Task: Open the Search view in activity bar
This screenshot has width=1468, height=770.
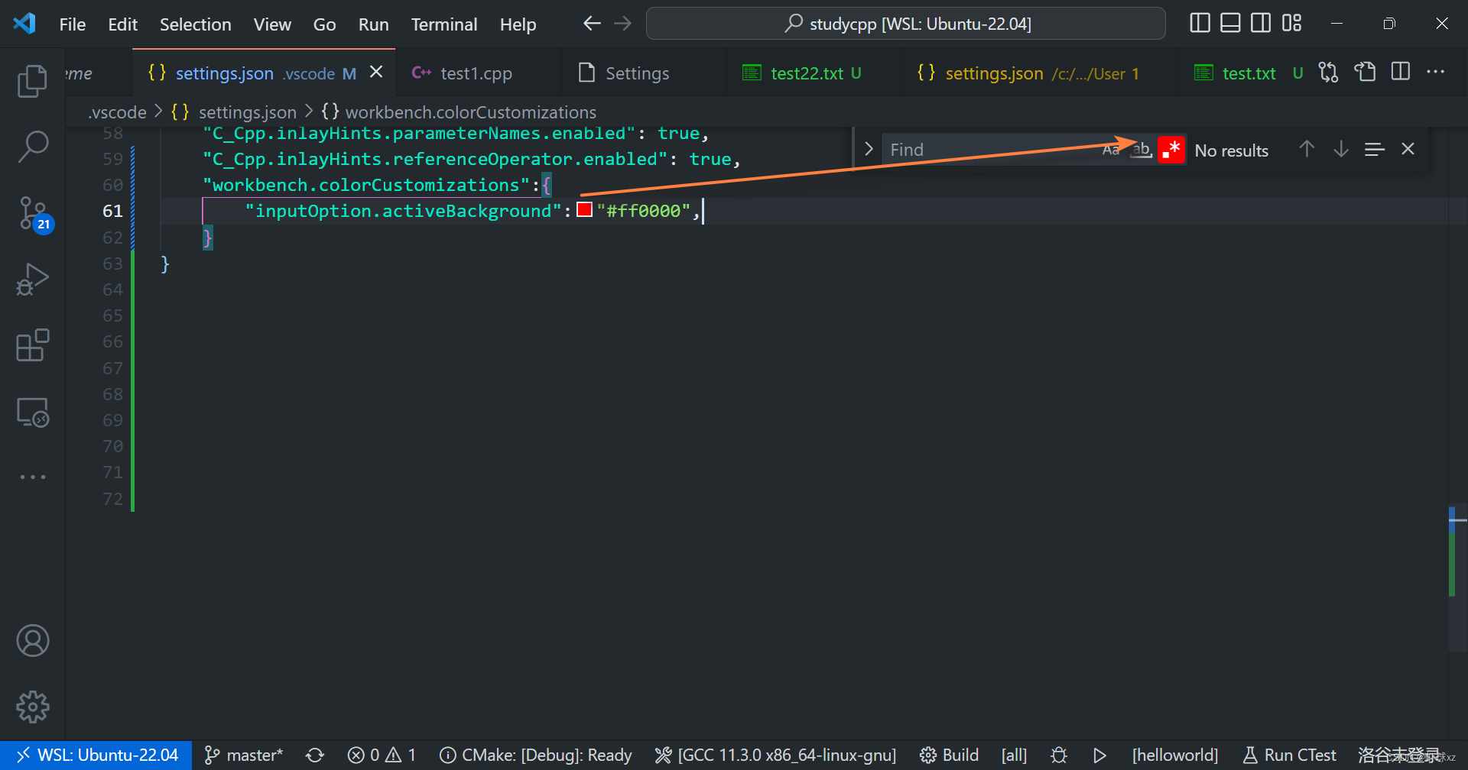Action: [x=32, y=146]
